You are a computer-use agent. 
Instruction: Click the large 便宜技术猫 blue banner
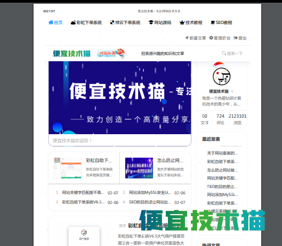[x=120, y=97]
